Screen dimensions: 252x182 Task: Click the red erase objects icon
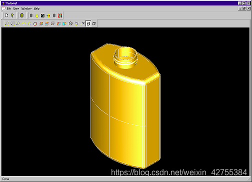coord(60,15)
